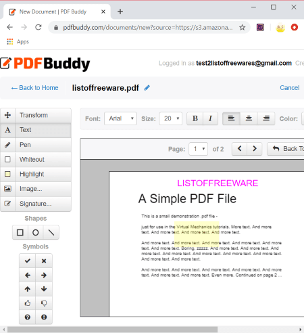Insert the up arrow symbol
Viewport: 304px width, 333px height.
click(x=28, y=289)
